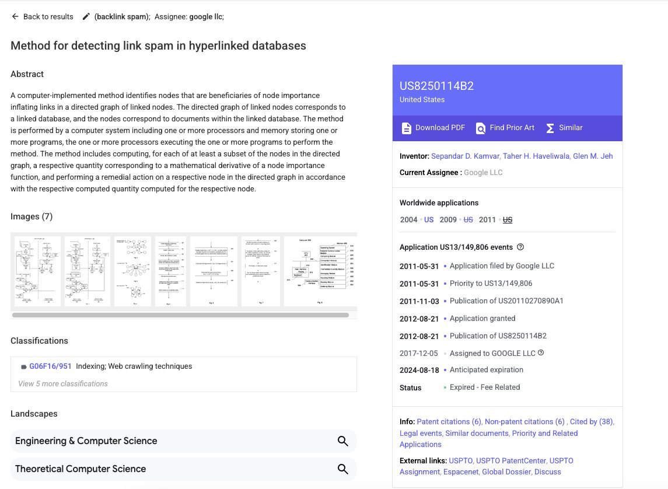Open the first patent figure thumbnail
Screen dimensions: 668x489
coord(37,271)
